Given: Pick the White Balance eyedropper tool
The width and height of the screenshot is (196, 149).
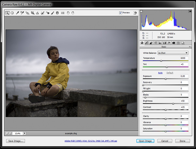Looking at the screenshot, I should [x=17, y=13].
